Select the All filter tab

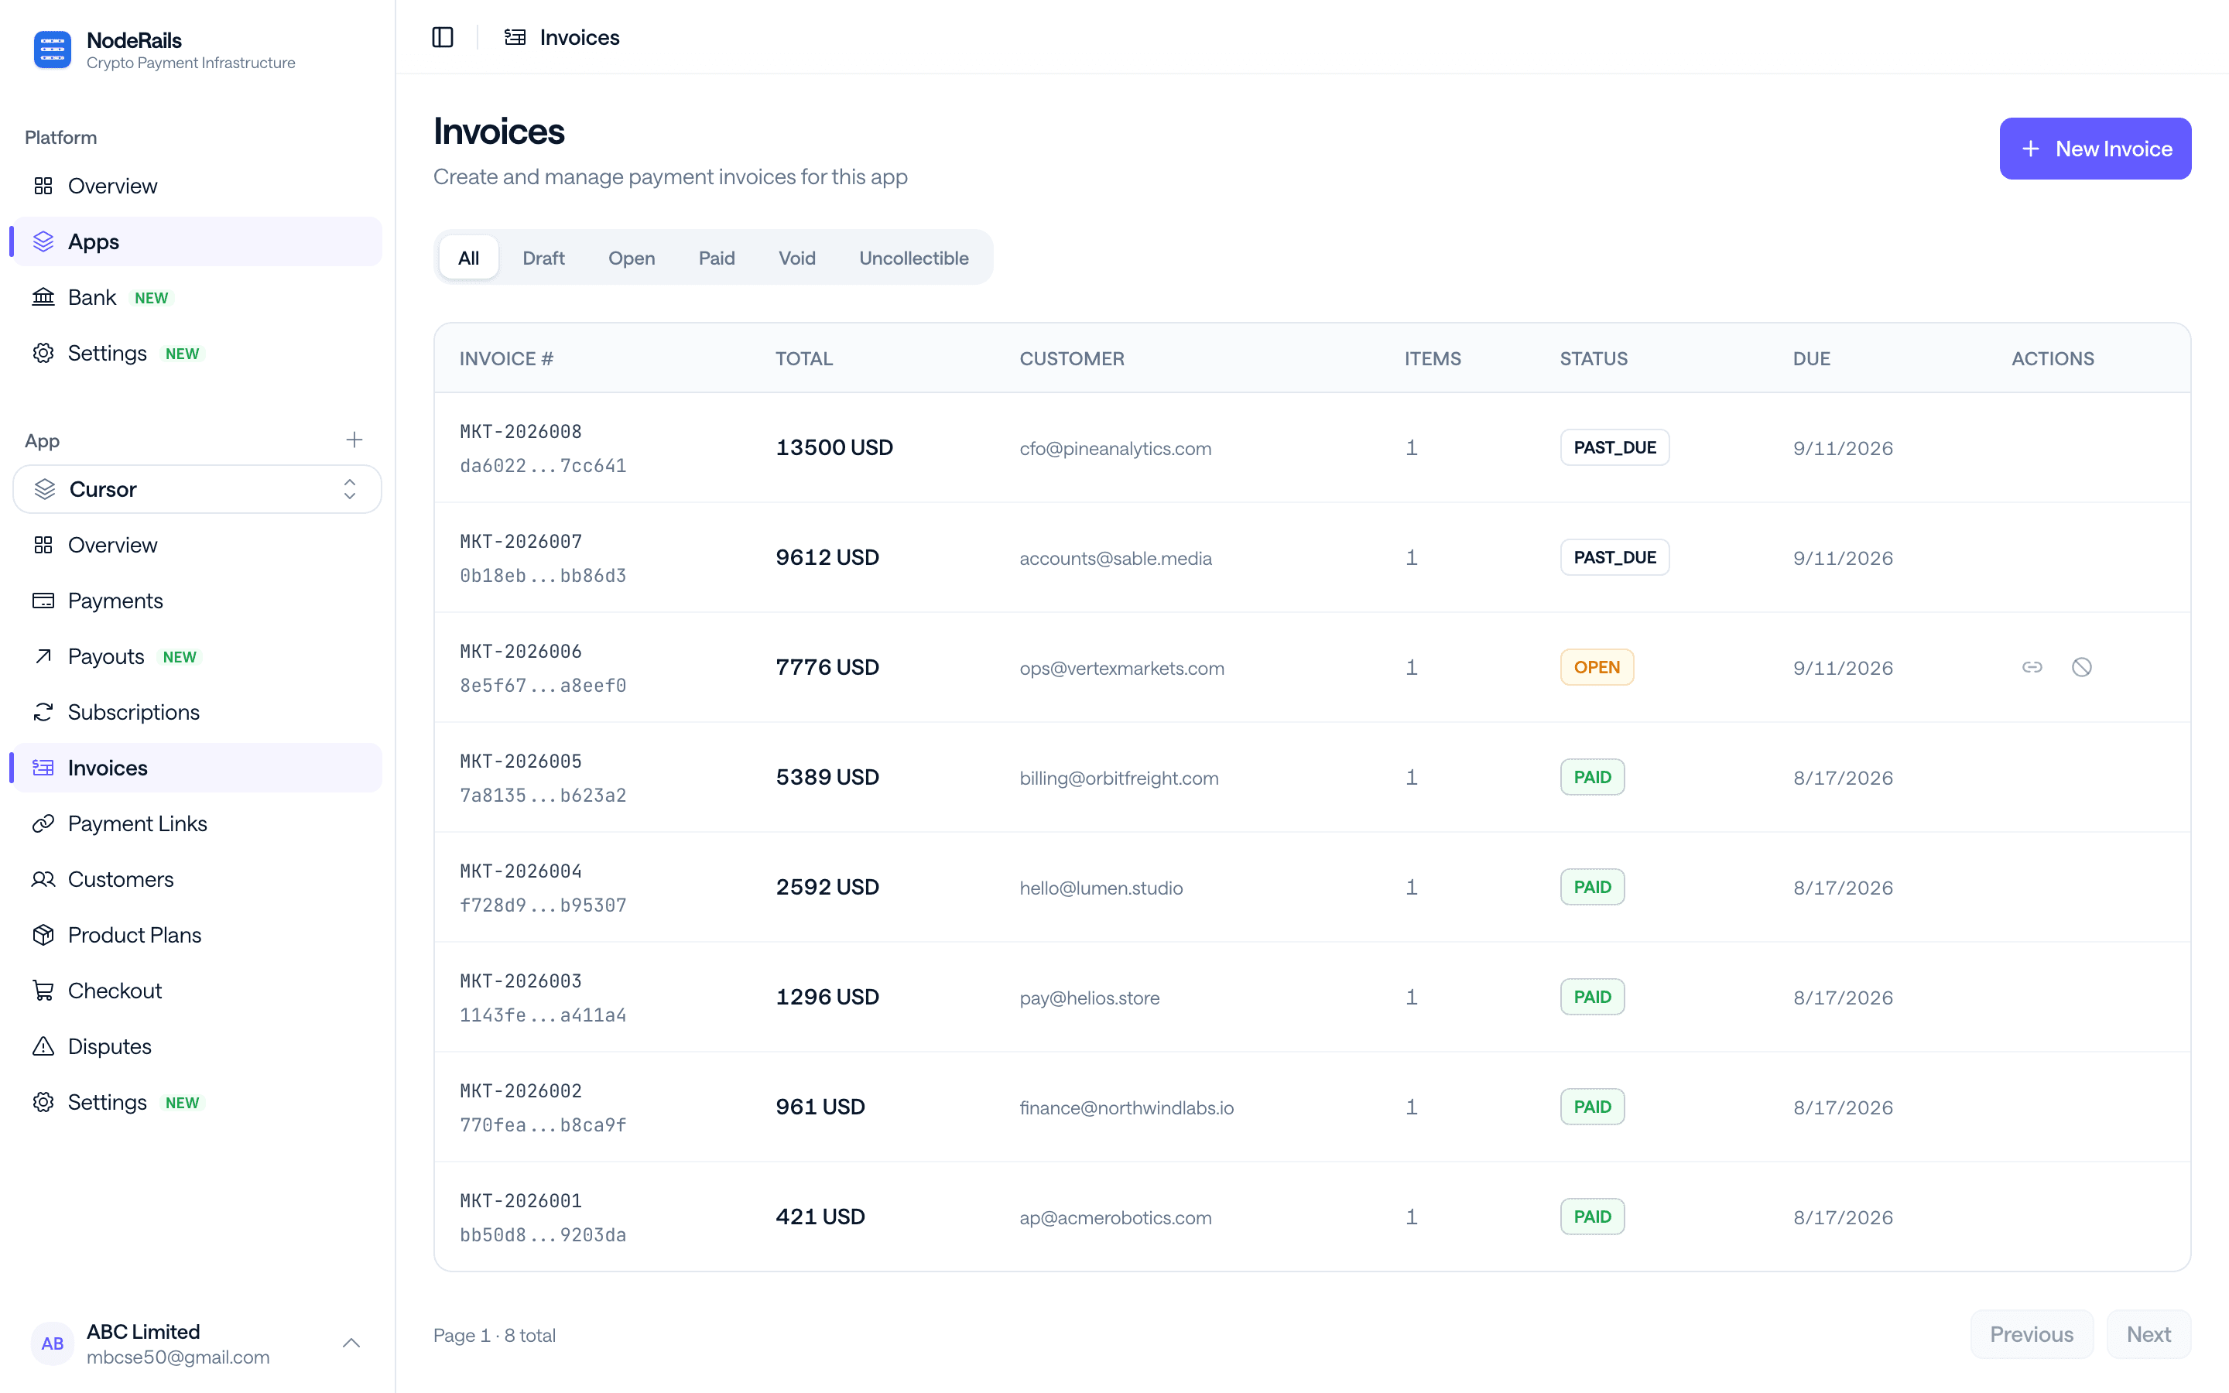click(469, 258)
